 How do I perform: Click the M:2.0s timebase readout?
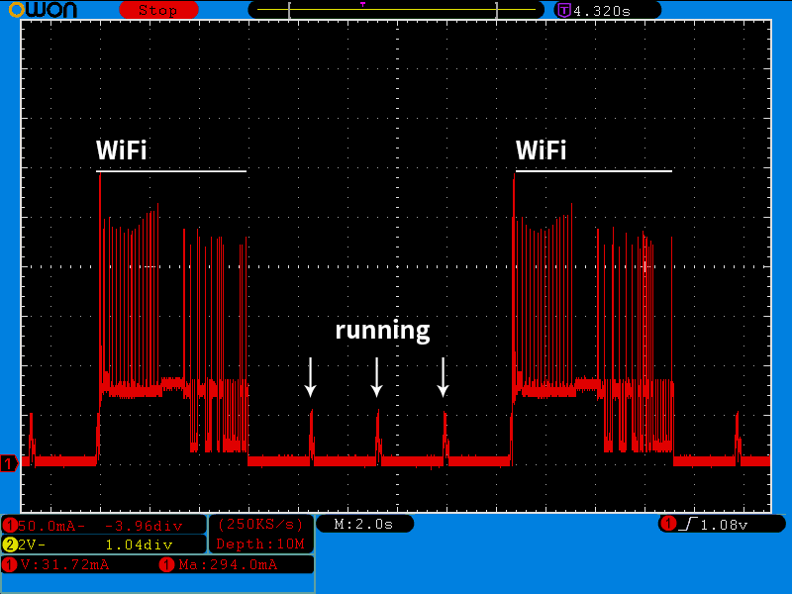click(363, 524)
